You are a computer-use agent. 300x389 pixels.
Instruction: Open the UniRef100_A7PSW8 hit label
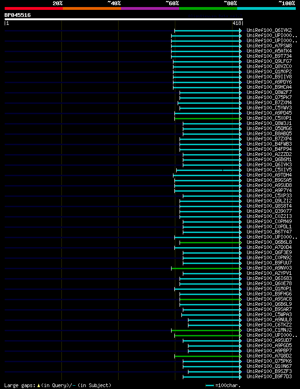270,46
